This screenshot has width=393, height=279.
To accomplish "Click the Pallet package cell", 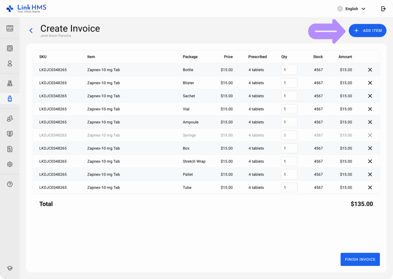I will [188, 174].
